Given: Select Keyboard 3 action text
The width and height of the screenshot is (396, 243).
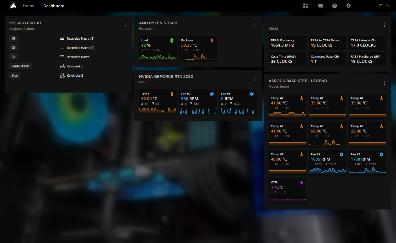Looking at the screenshot, I should (75, 66).
